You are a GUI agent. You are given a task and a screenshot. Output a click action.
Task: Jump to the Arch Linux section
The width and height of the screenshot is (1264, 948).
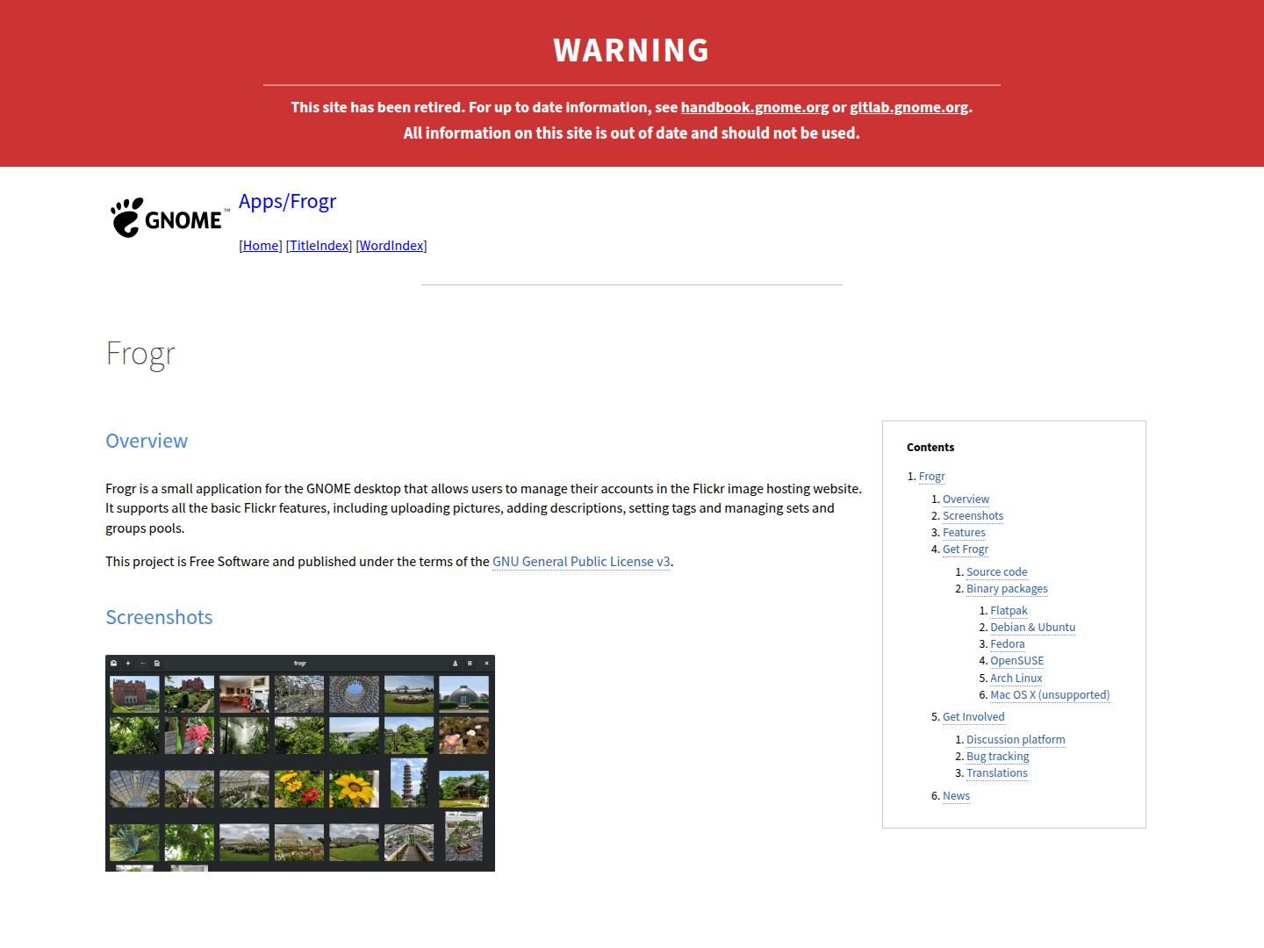(x=1016, y=679)
